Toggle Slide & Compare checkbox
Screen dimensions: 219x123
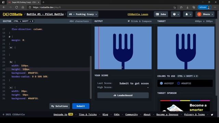pos(129,21)
